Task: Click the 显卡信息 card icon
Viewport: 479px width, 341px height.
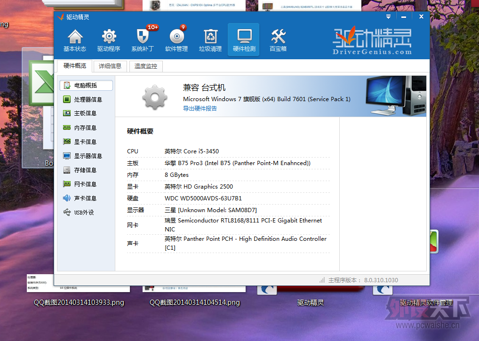Action: (x=67, y=142)
